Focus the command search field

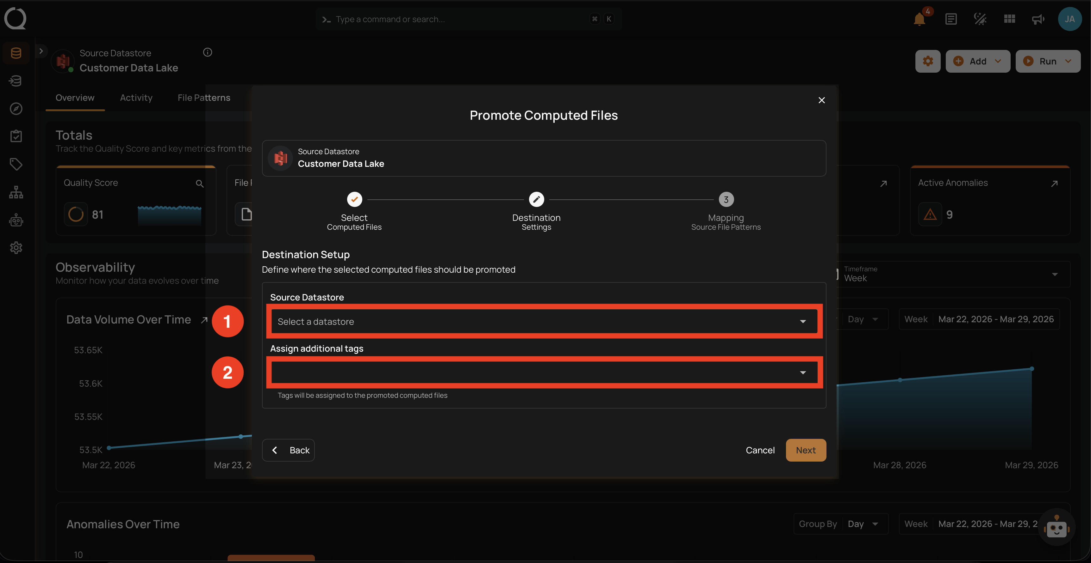pos(468,19)
